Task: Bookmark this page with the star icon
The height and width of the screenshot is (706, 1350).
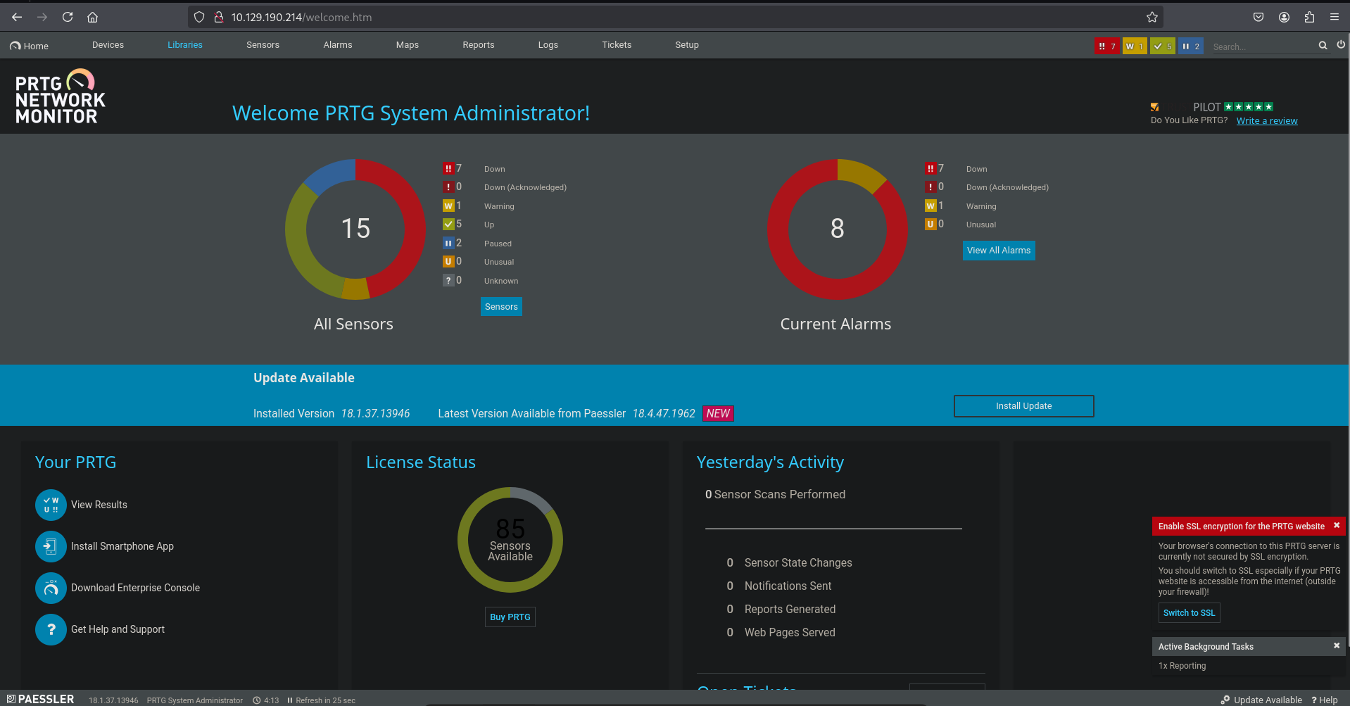Action: pos(1152,17)
